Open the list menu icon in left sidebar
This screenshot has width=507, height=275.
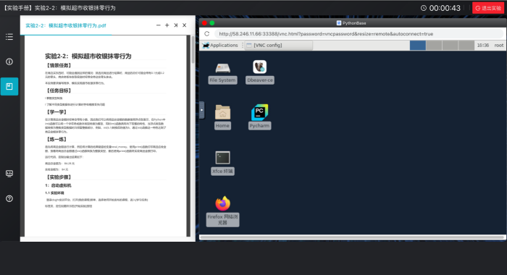coord(9,37)
